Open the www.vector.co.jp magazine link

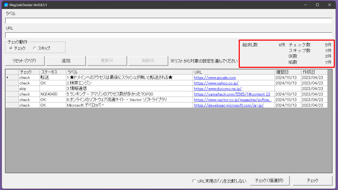point(233,100)
